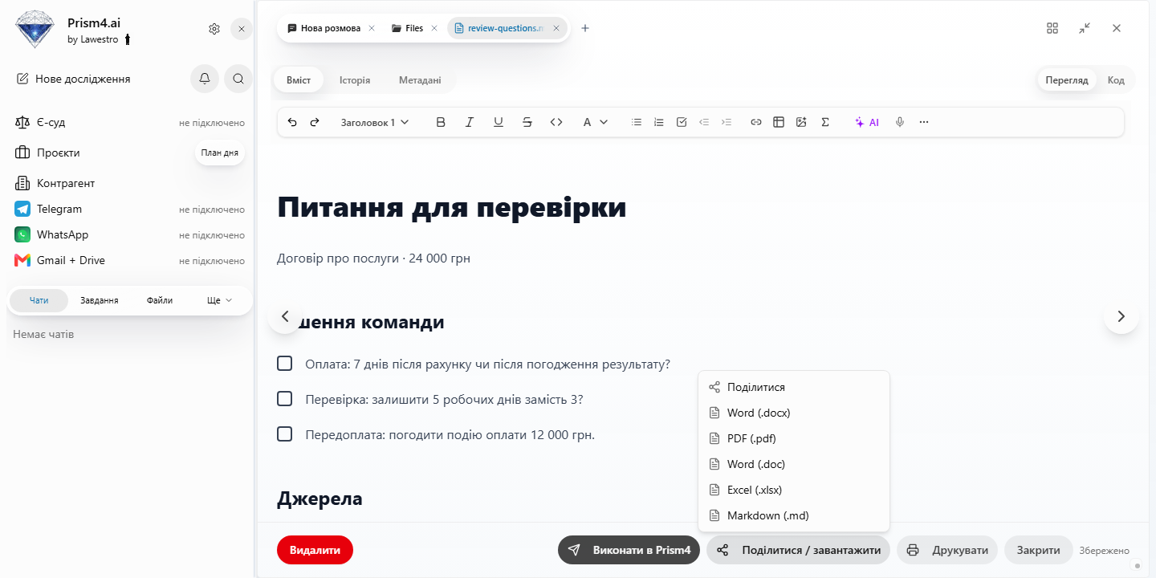Choose Markdown (.md) from the export menu
Screen dimensions: 1156x578
coord(794,515)
